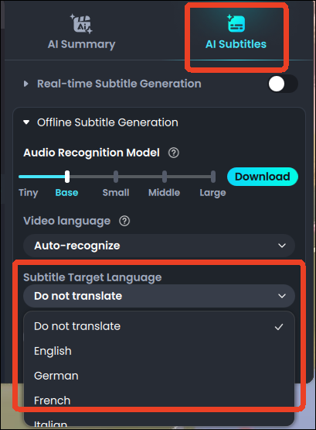Click the Audio Recognition Model label
This screenshot has height=430, width=316.
(92, 153)
